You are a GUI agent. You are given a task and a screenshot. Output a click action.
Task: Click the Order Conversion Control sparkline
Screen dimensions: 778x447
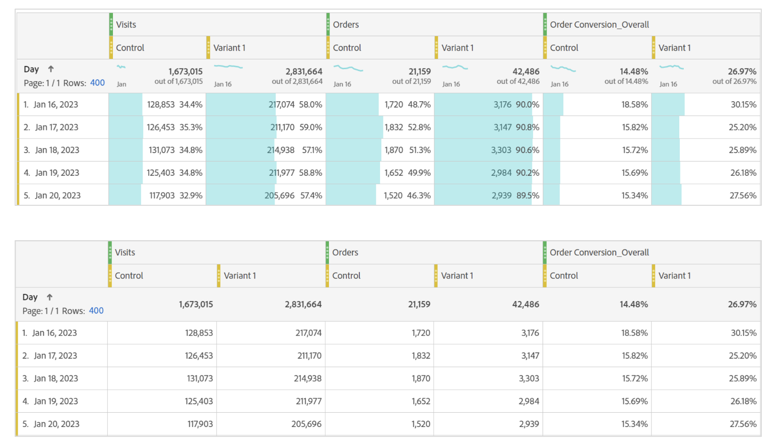563,68
